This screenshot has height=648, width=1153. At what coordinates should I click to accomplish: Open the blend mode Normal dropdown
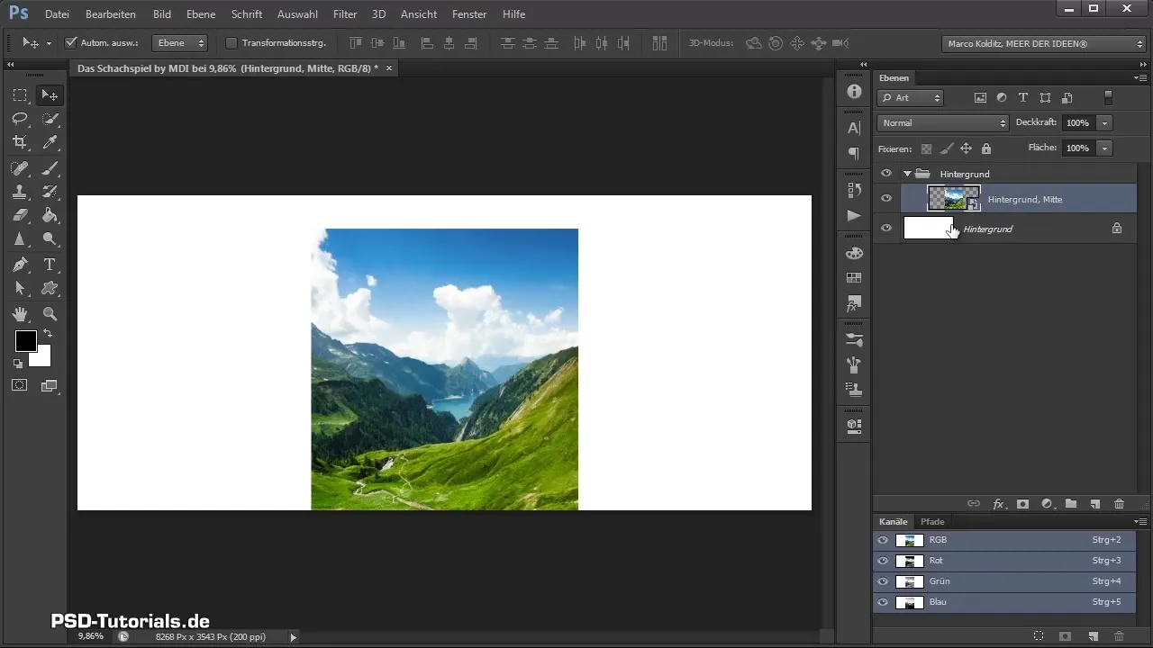942,122
